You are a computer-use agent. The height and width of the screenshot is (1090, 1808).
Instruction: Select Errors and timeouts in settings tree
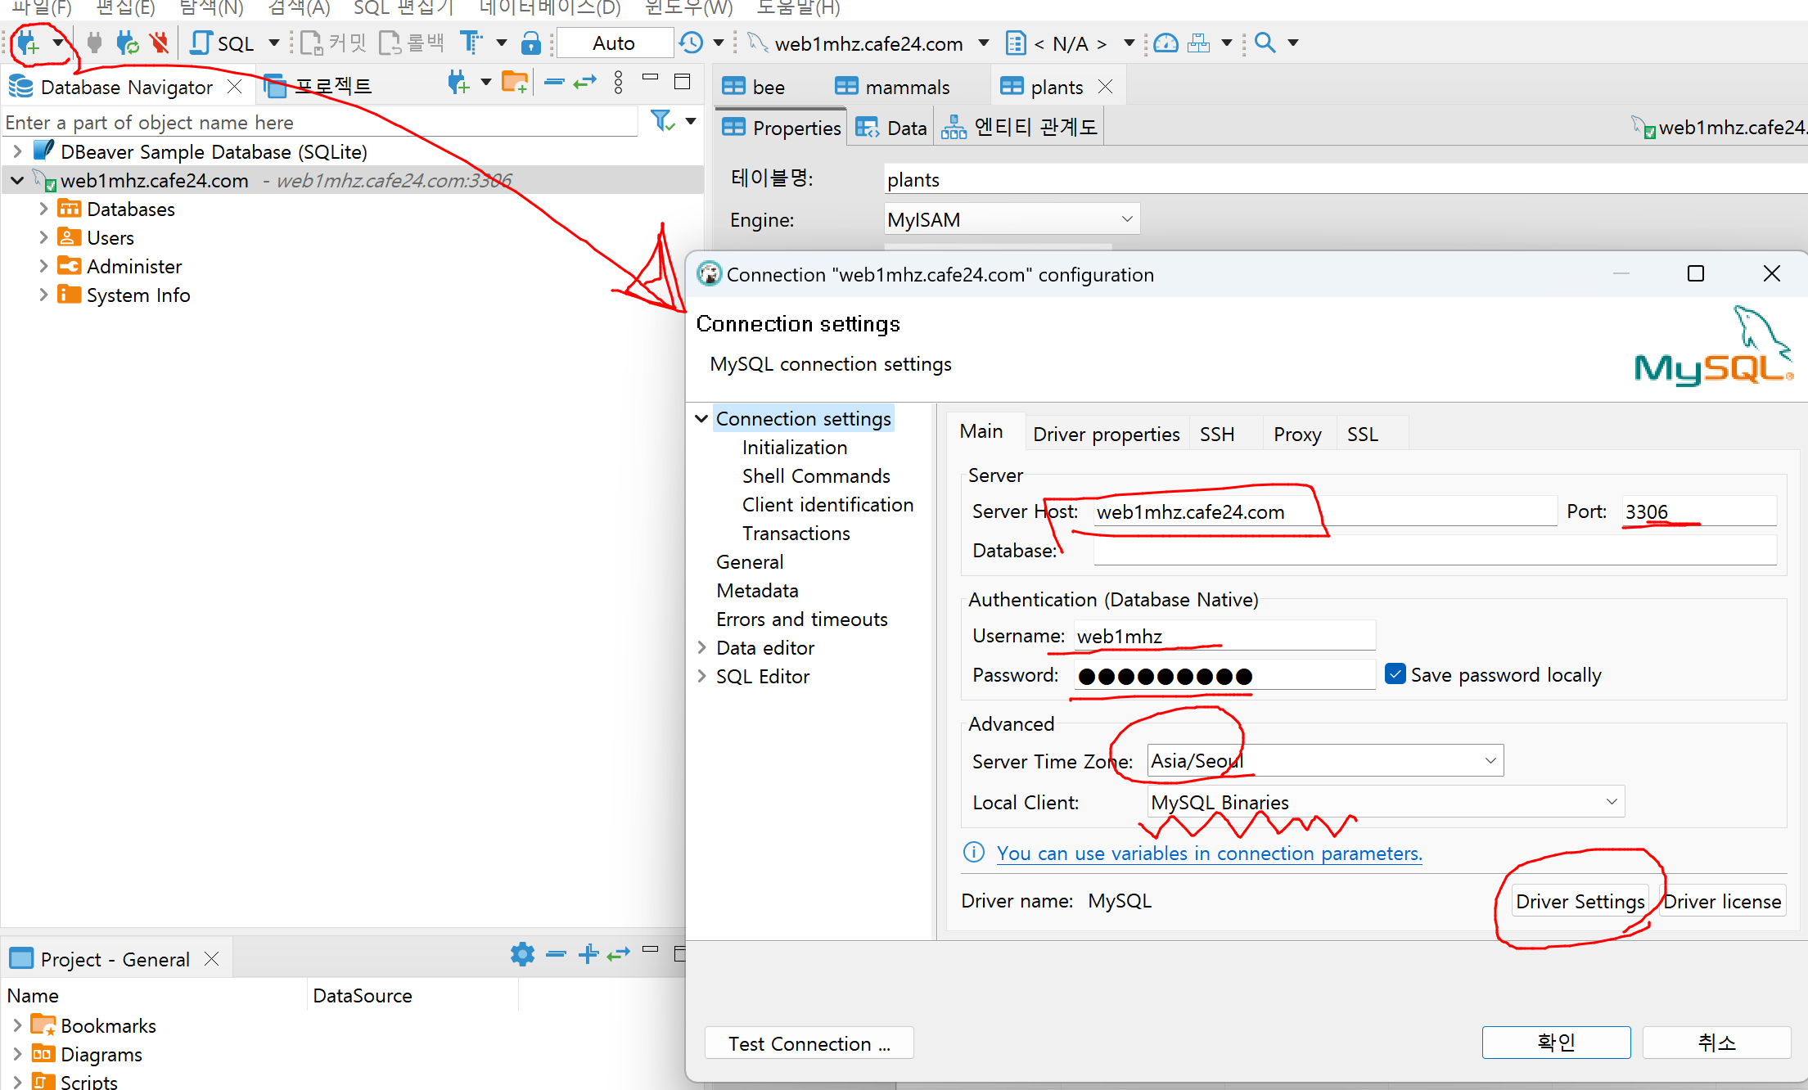click(x=801, y=619)
